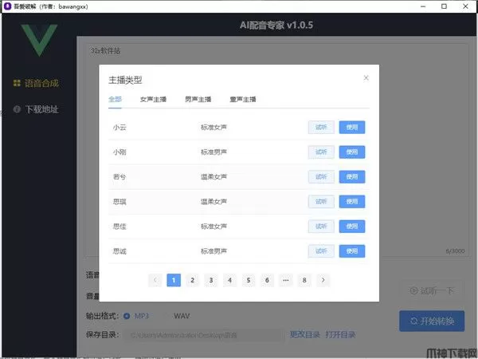This screenshot has width=478, height=359.
Task: Switch to the 女声主播 tab
Action: (153, 99)
